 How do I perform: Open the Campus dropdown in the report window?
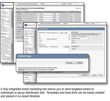(72, 4)
